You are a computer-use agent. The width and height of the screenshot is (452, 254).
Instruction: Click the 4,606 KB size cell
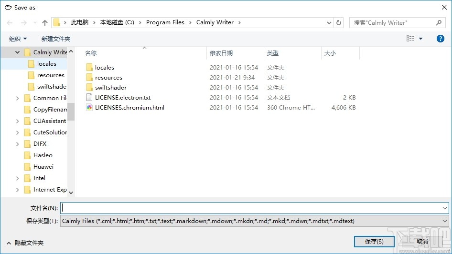[x=344, y=108]
